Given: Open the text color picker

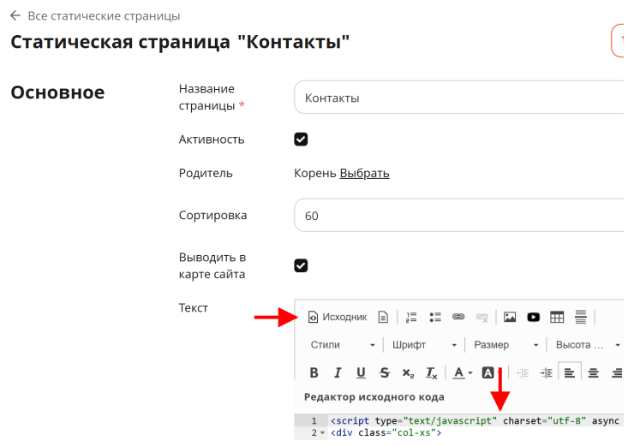Looking at the screenshot, I should click(463, 372).
